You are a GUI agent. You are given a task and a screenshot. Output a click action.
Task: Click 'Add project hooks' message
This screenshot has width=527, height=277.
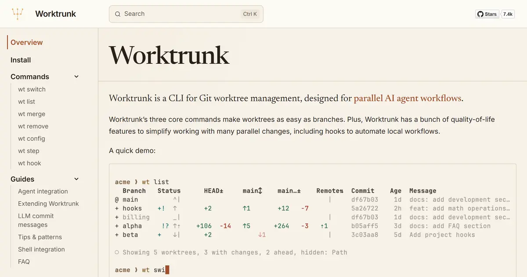click(442, 235)
